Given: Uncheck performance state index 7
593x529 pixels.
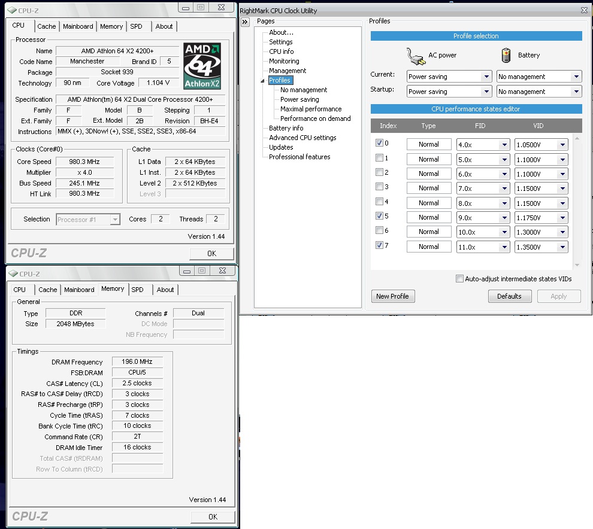Looking at the screenshot, I should point(379,245).
